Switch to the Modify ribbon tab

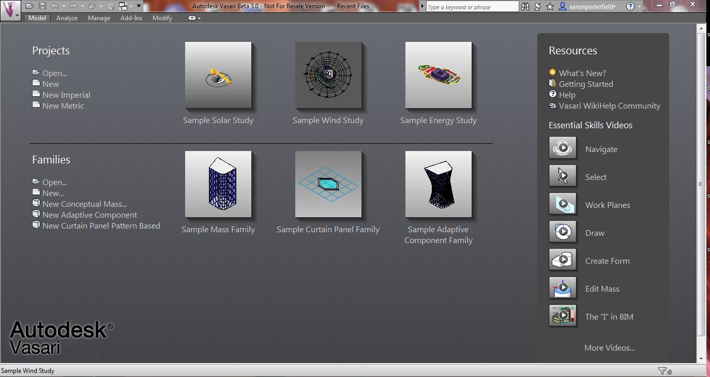coord(162,18)
